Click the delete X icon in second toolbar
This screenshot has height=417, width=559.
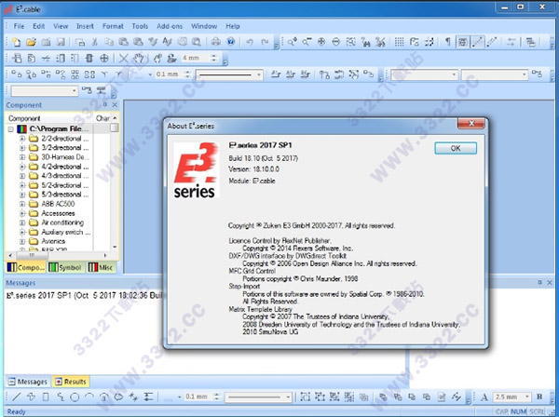pyautogui.click(x=123, y=58)
